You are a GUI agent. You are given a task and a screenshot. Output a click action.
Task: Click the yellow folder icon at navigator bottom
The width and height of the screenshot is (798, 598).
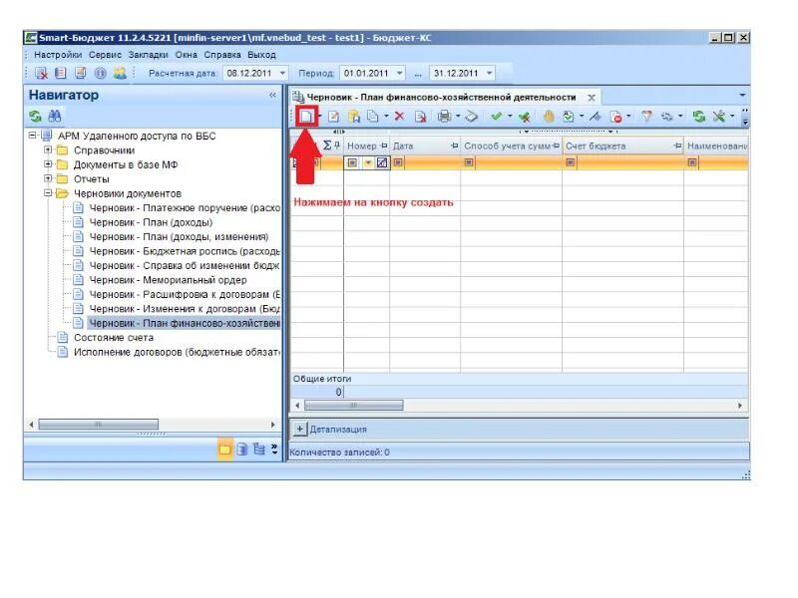[225, 449]
